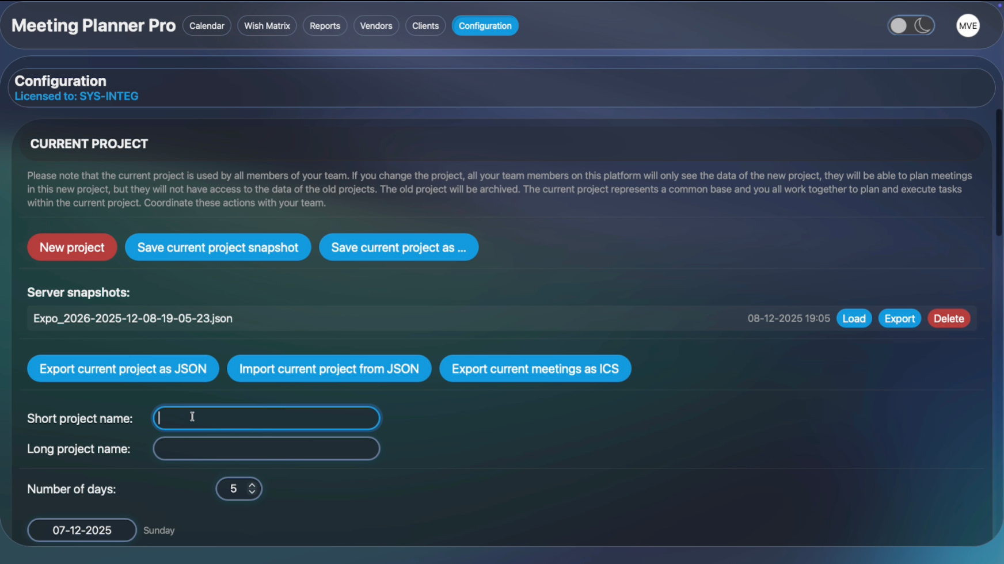The width and height of the screenshot is (1004, 564).
Task: Open the 07-12-2025 date field
Action: [82, 530]
